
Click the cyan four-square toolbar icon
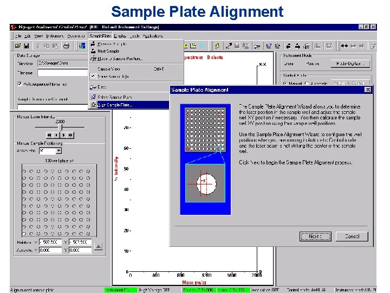[202, 46]
